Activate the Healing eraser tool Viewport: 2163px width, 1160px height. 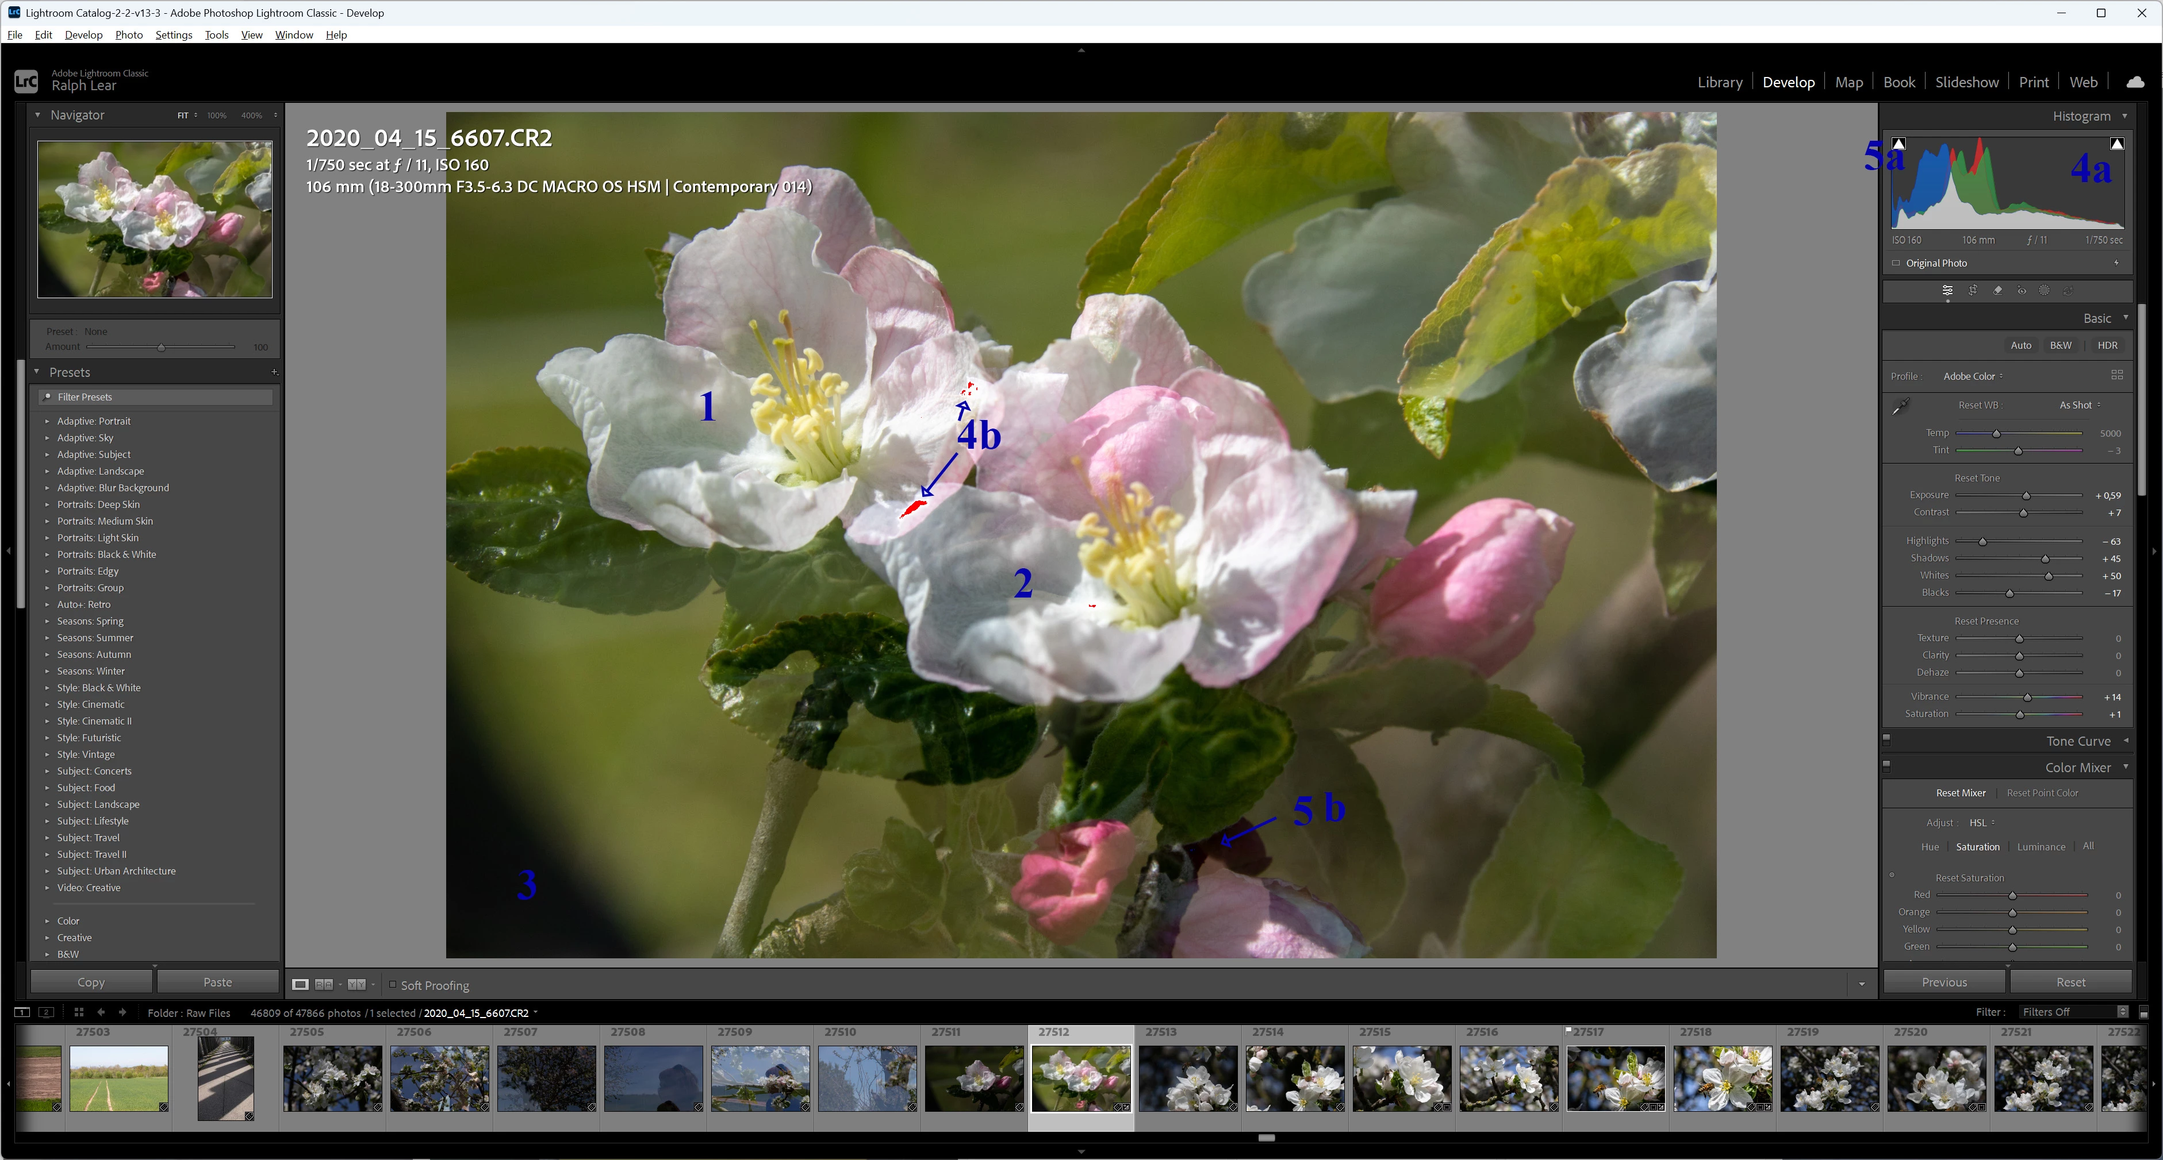click(x=1997, y=290)
